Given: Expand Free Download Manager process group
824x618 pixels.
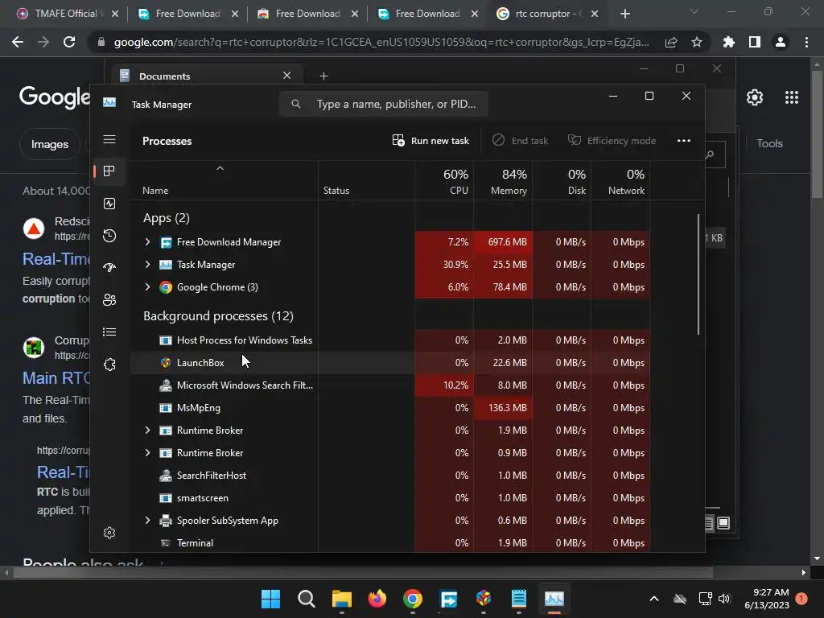Looking at the screenshot, I should coord(148,241).
